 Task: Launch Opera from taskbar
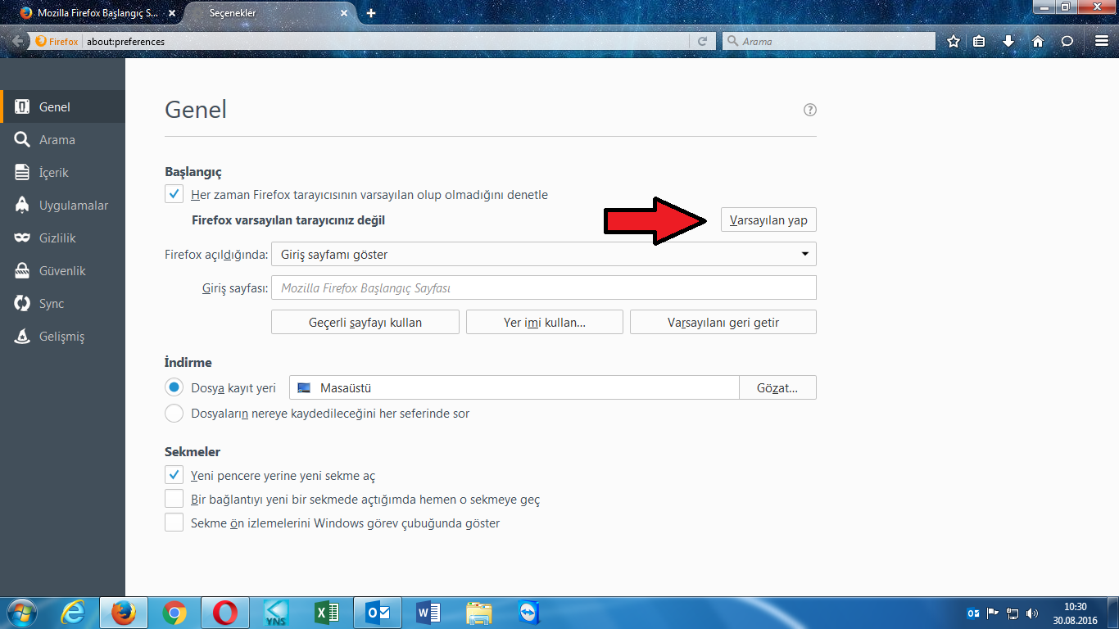[x=224, y=612]
